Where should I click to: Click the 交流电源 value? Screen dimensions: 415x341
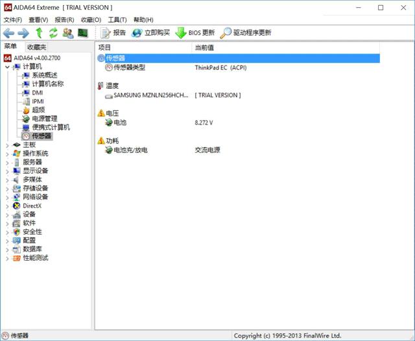pyautogui.click(x=207, y=150)
